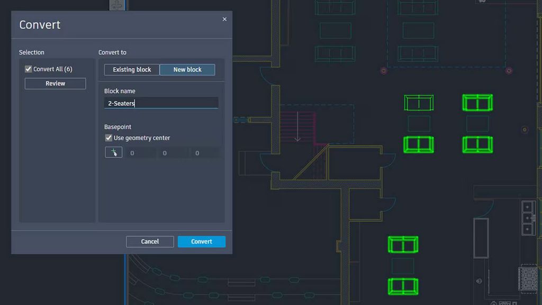Image resolution: width=542 pixels, height=305 pixels.
Task: Cancel the Convert dialog
Action: click(x=150, y=242)
